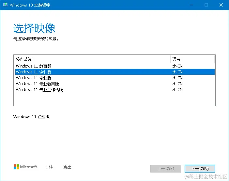Select Windows 11 专业工作站版 entry

coord(115,89)
